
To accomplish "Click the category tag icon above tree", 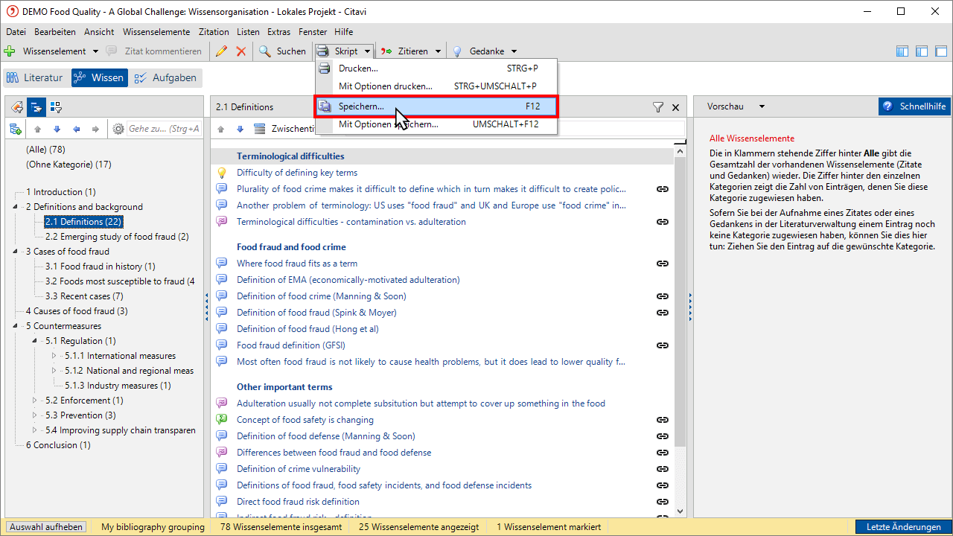I will click(x=17, y=106).
